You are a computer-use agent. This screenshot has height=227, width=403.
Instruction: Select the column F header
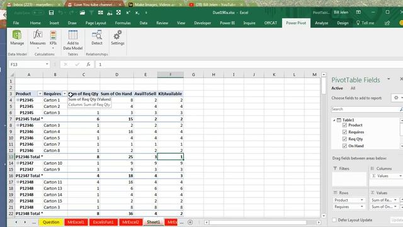point(171,74)
